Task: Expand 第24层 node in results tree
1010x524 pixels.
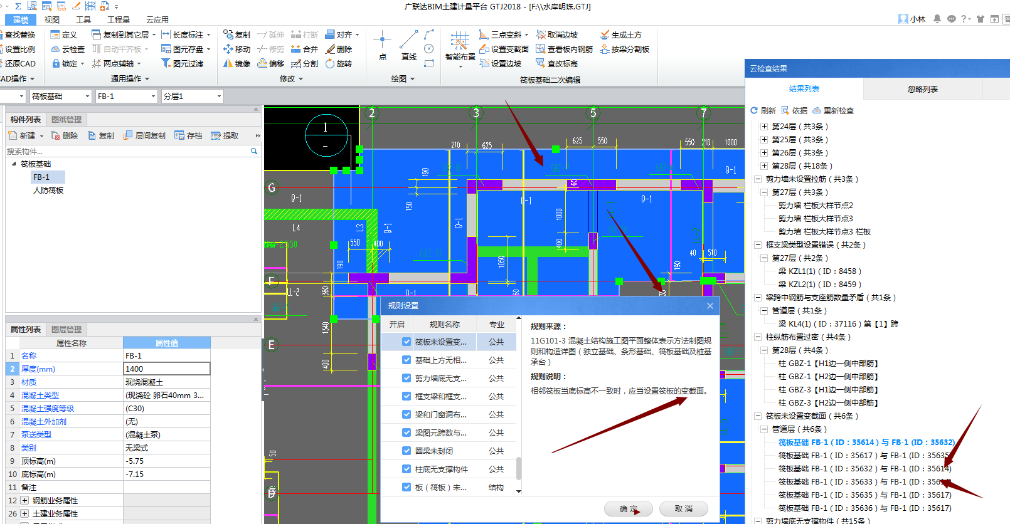Action: 764,127
